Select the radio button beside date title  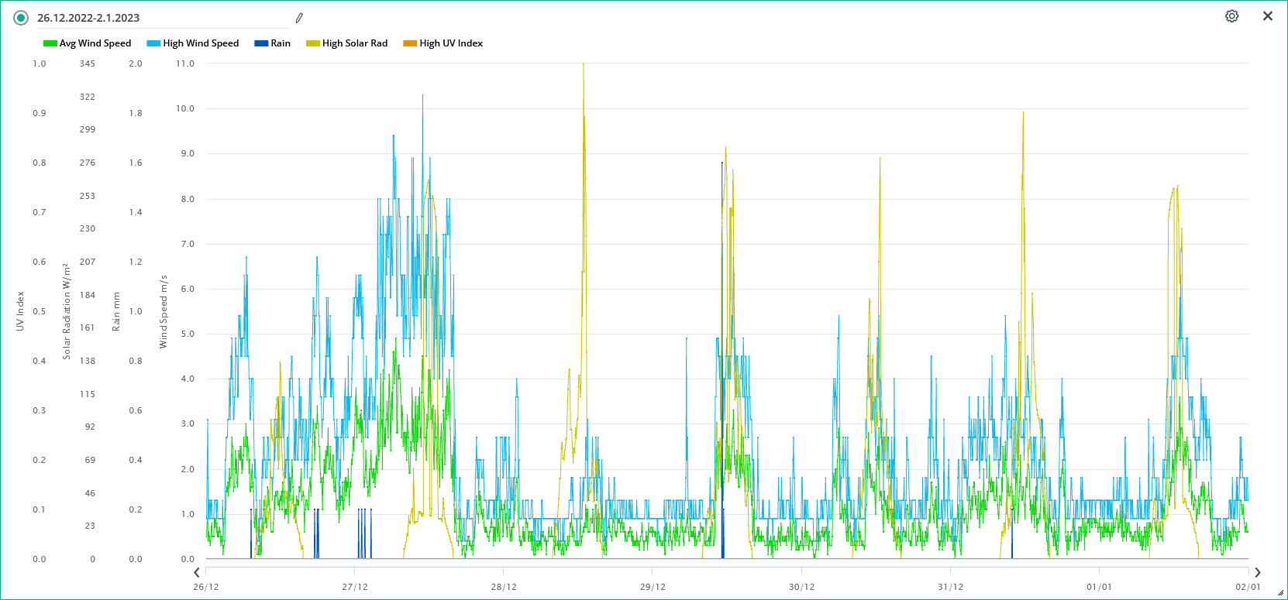pyautogui.click(x=21, y=18)
